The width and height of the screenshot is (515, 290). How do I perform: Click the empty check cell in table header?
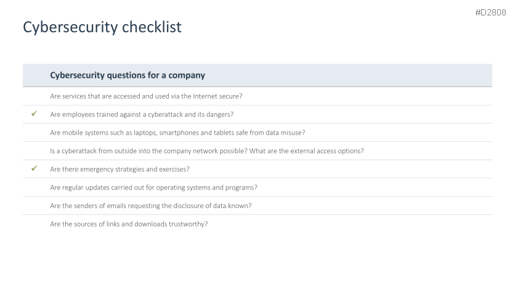[x=34, y=75]
